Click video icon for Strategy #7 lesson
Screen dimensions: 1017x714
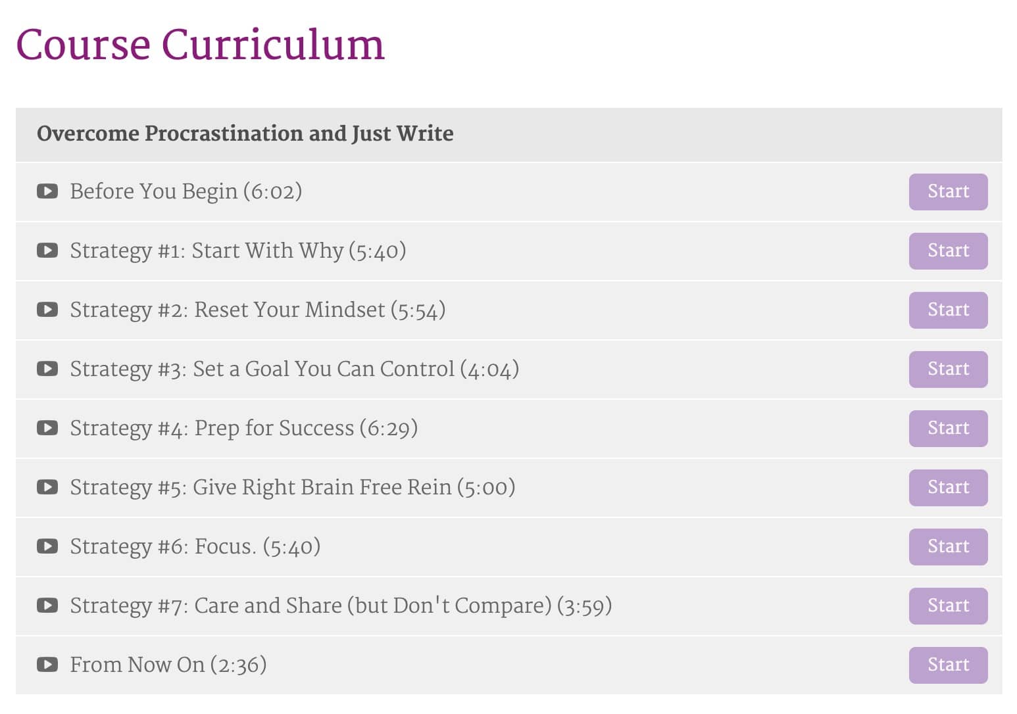[x=47, y=606]
